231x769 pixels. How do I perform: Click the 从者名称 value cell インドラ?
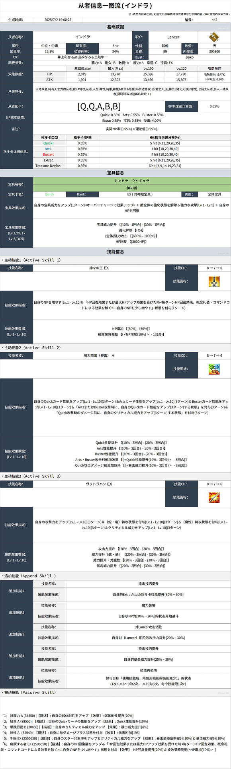[x=82, y=37]
